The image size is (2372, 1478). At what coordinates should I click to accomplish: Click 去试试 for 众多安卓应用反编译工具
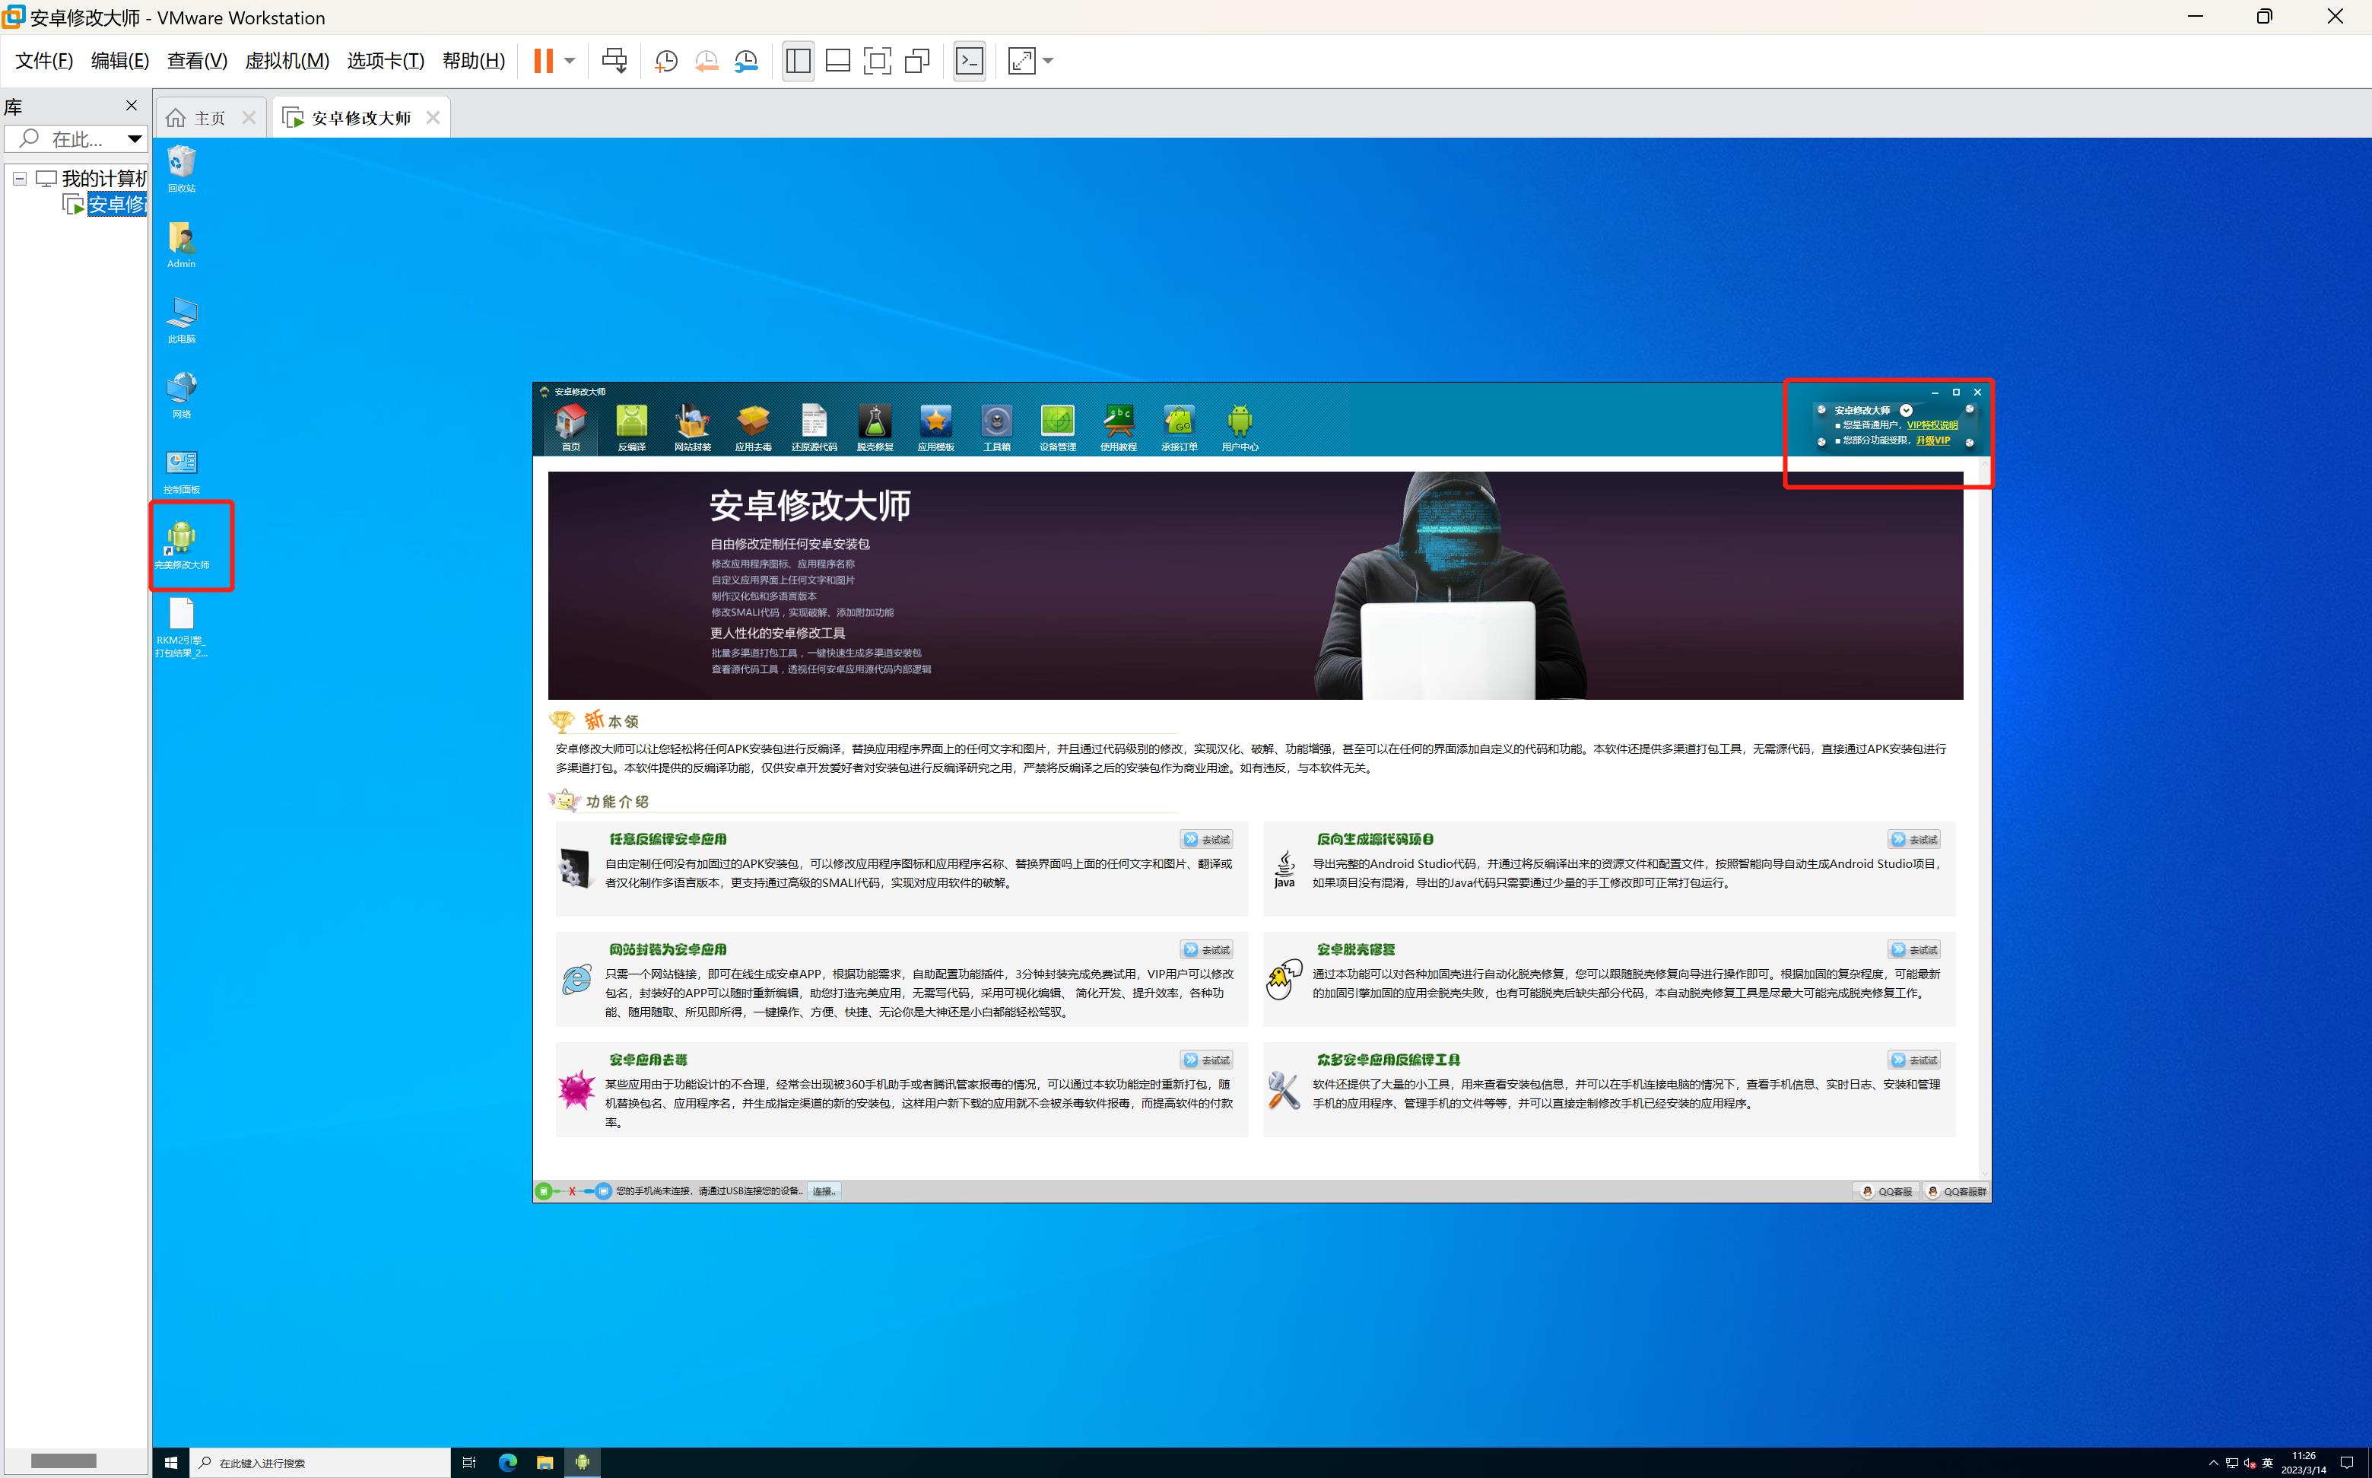(1913, 1060)
